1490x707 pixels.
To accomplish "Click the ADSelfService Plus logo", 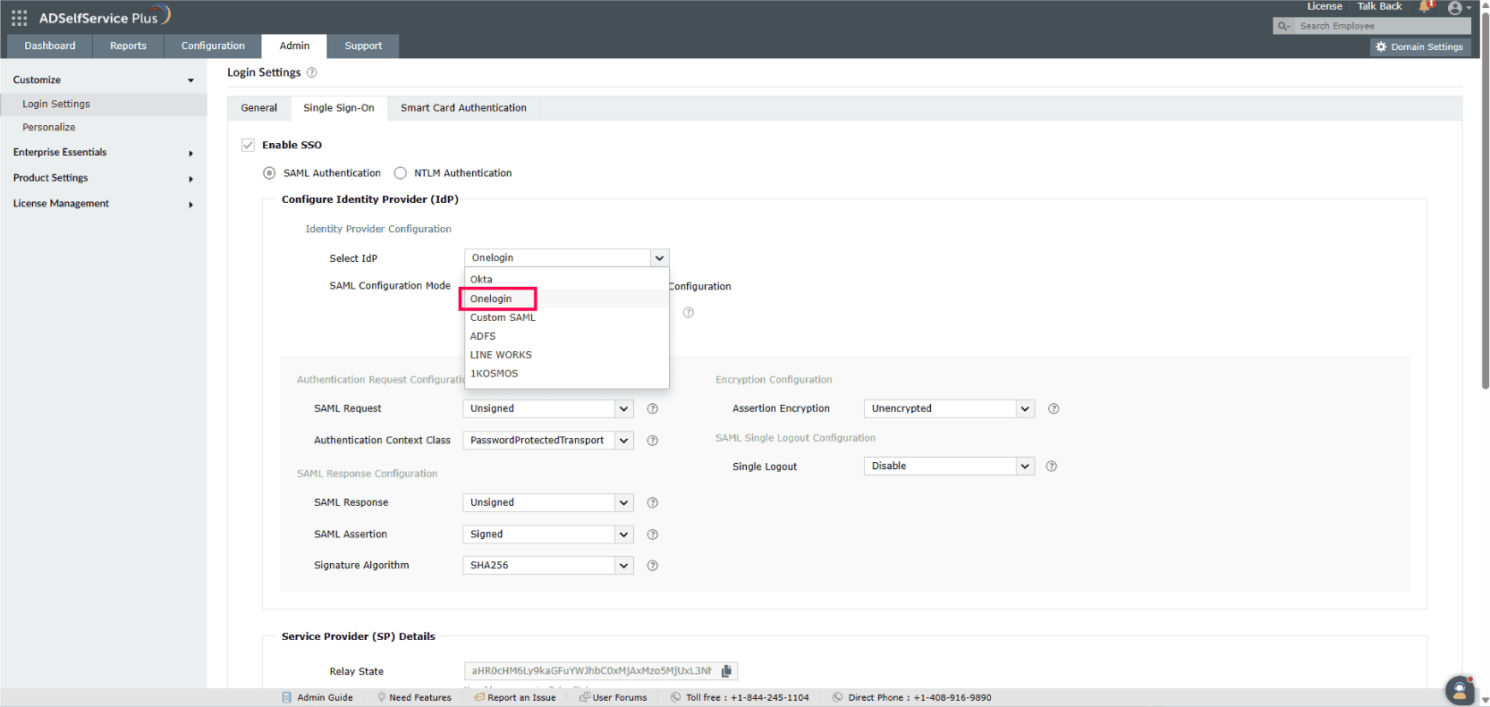I will click(104, 17).
